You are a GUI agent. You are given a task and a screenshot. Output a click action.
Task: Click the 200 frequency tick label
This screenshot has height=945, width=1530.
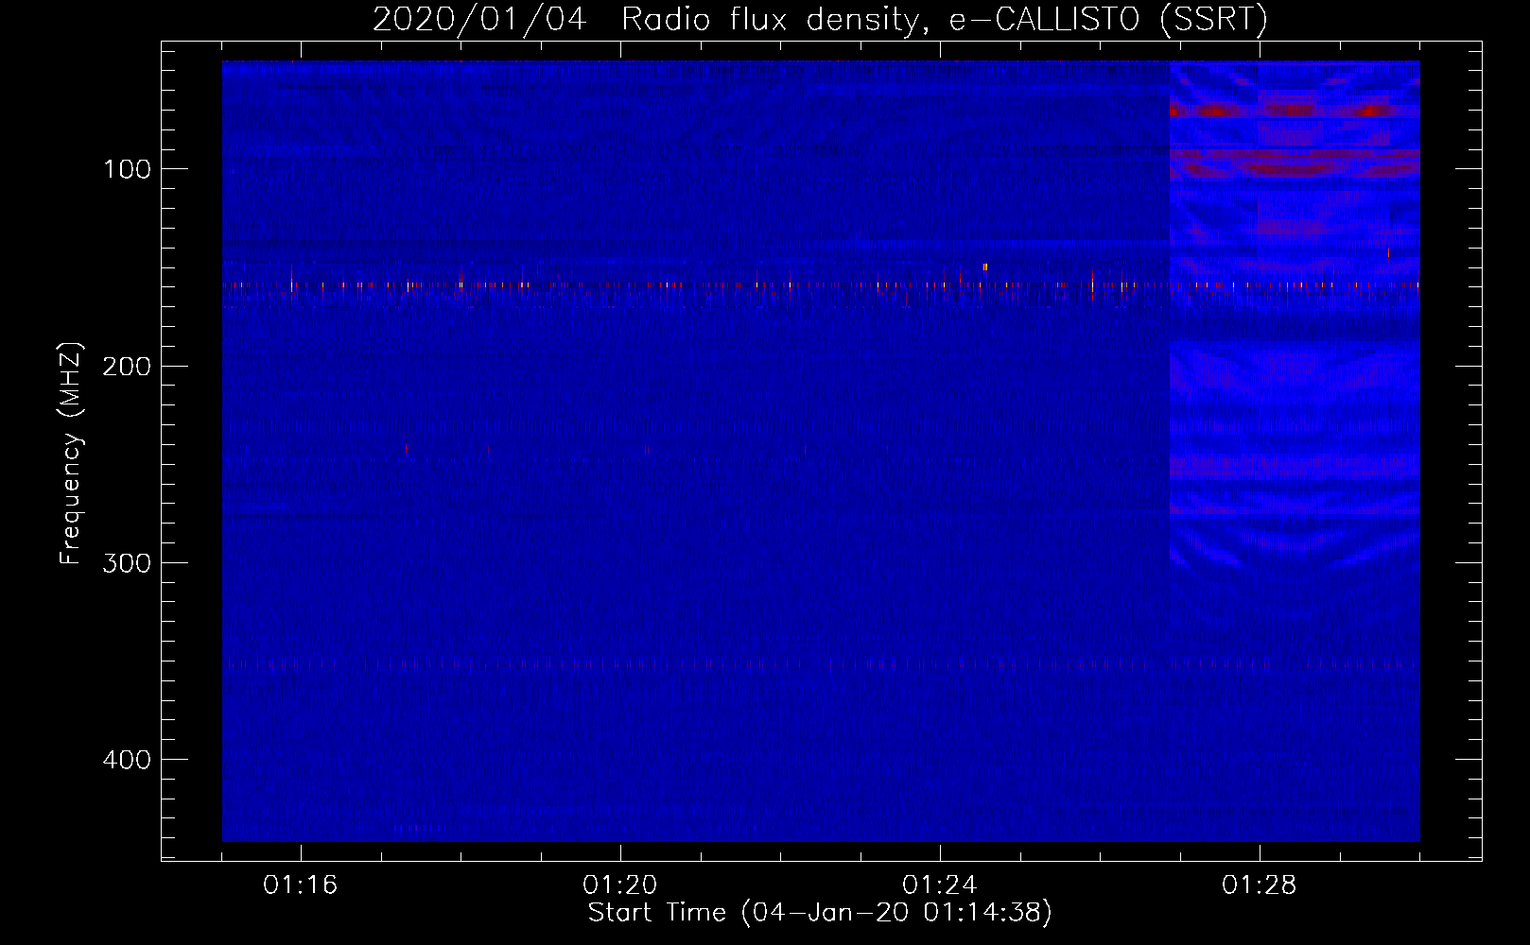(x=127, y=367)
